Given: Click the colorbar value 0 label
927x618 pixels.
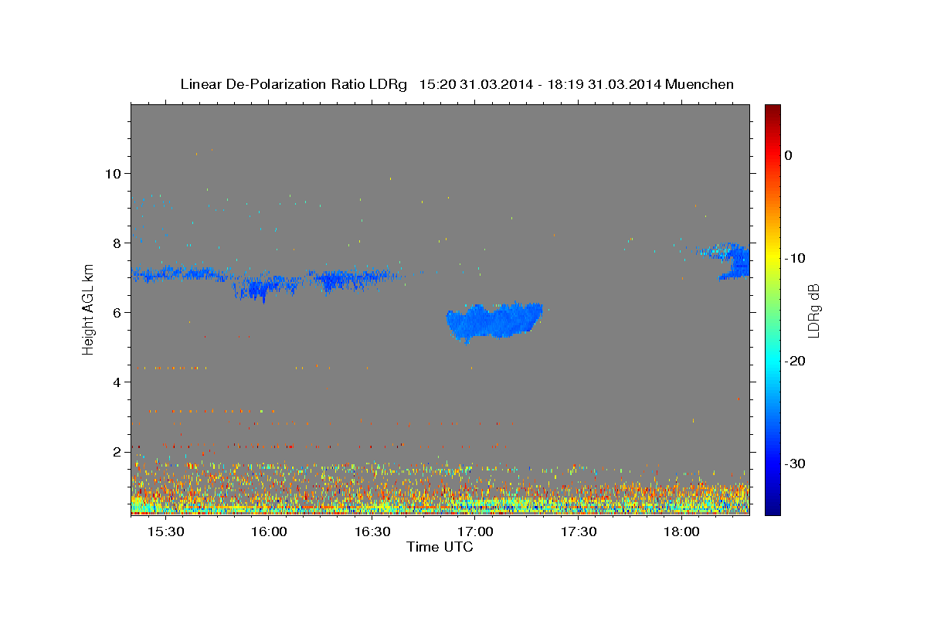Looking at the screenshot, I should point(789,155).
